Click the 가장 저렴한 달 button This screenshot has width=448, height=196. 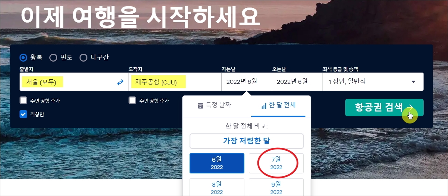[x=246, y=141]
